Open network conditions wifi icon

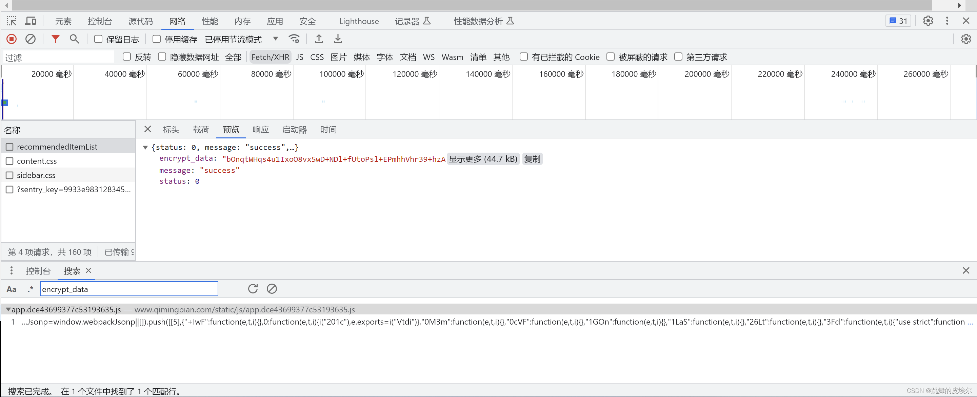coord(294,39)
